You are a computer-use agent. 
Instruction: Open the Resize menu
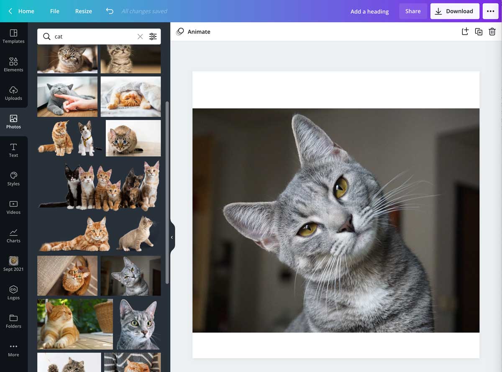point(83,11)
